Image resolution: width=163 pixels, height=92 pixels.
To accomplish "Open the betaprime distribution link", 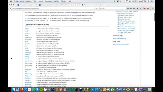I will click(x=28, y=37).
